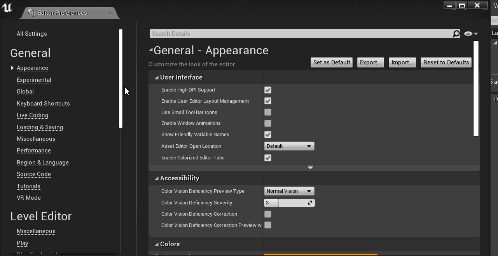Open the Color Vision Deficiency Preview Type dropdown

289,191
